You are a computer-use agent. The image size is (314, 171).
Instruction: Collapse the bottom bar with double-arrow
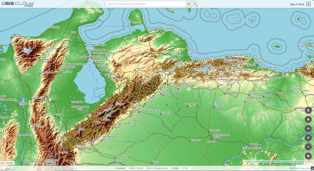coord(312,168)
